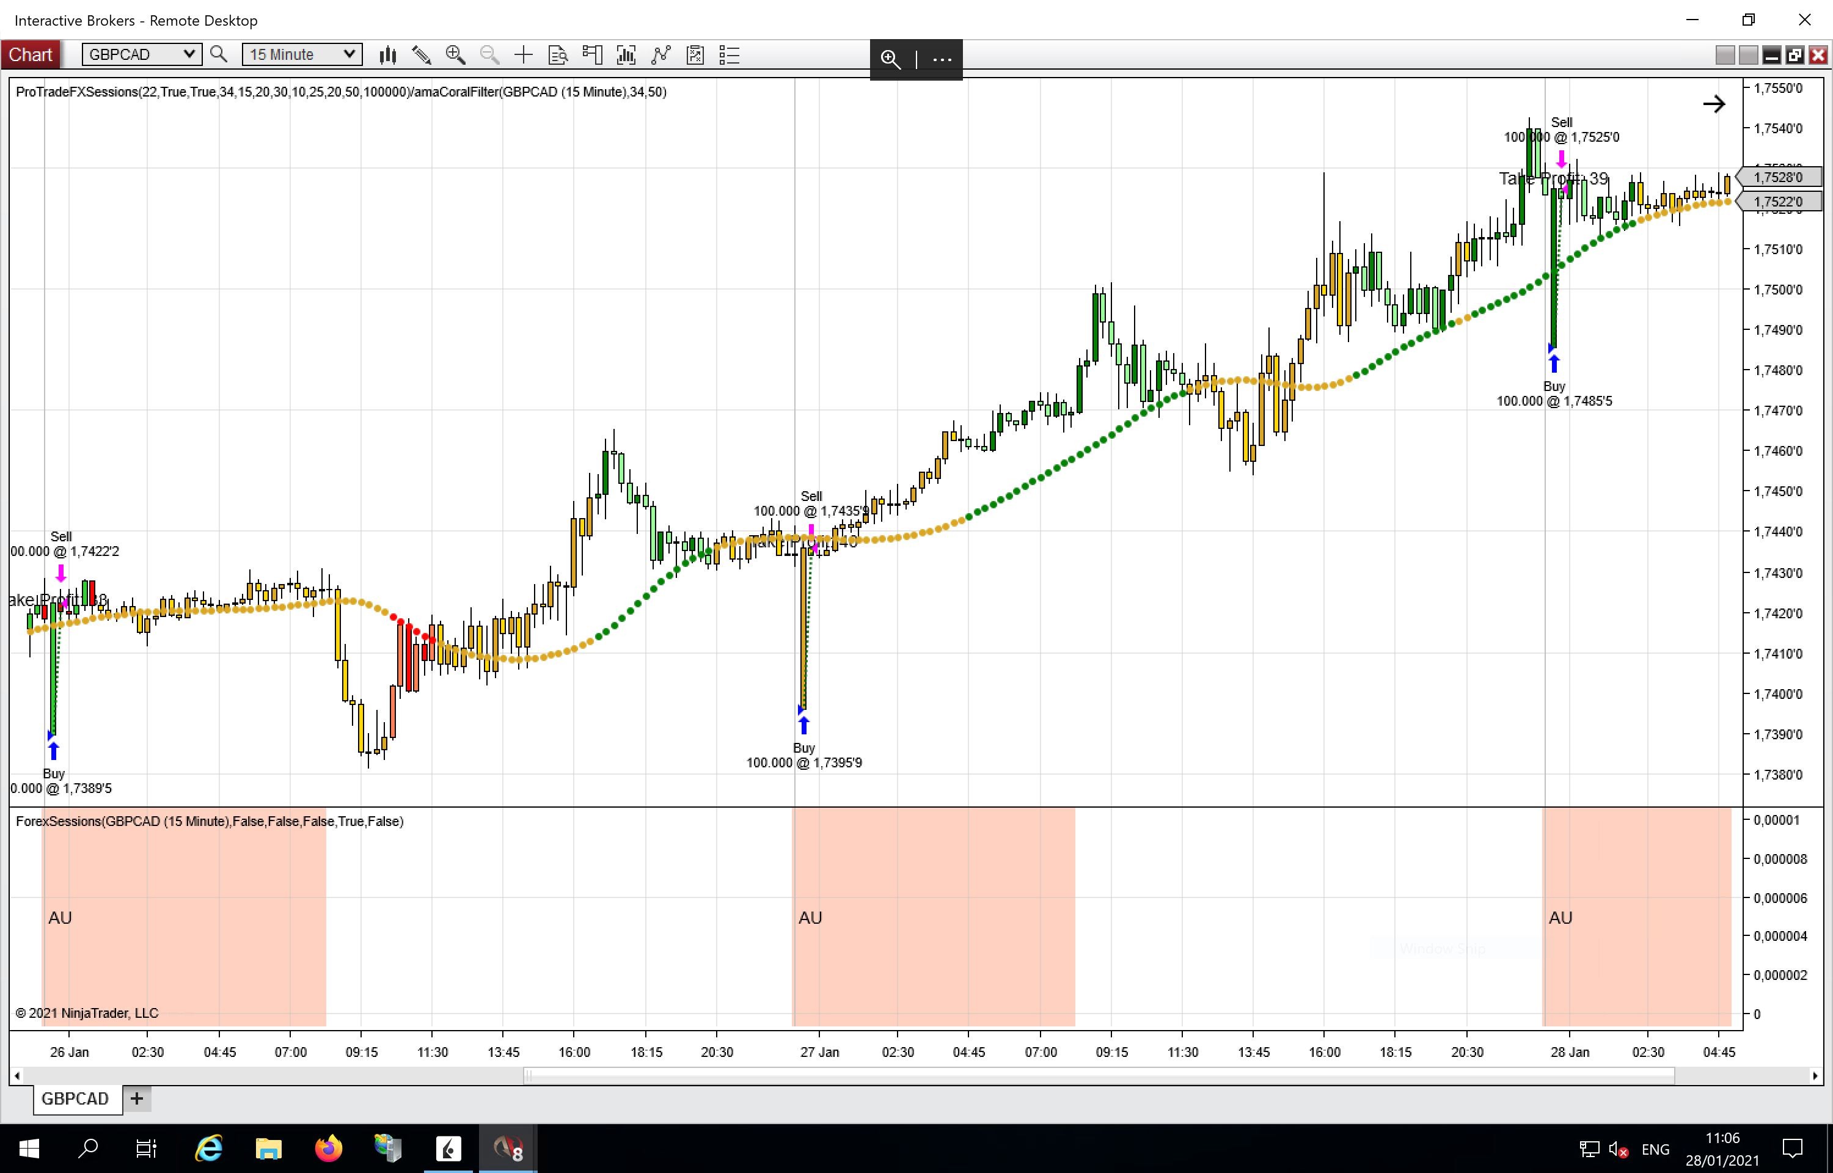Image resolution: width=1833 pixels, height=1173 pixels.
Task: Select the drawing tools pencil icon
Action: click(x=421, y=55)
